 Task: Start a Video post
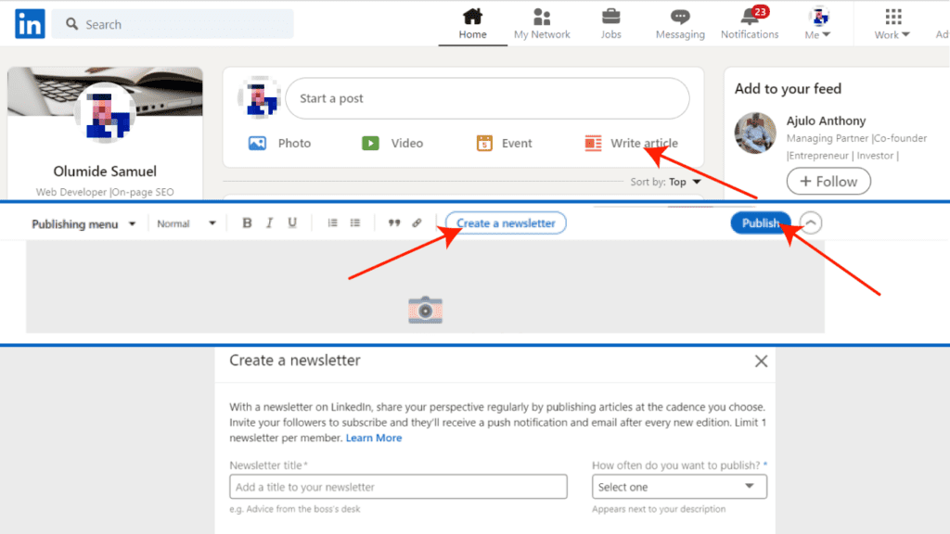[393, 143]
